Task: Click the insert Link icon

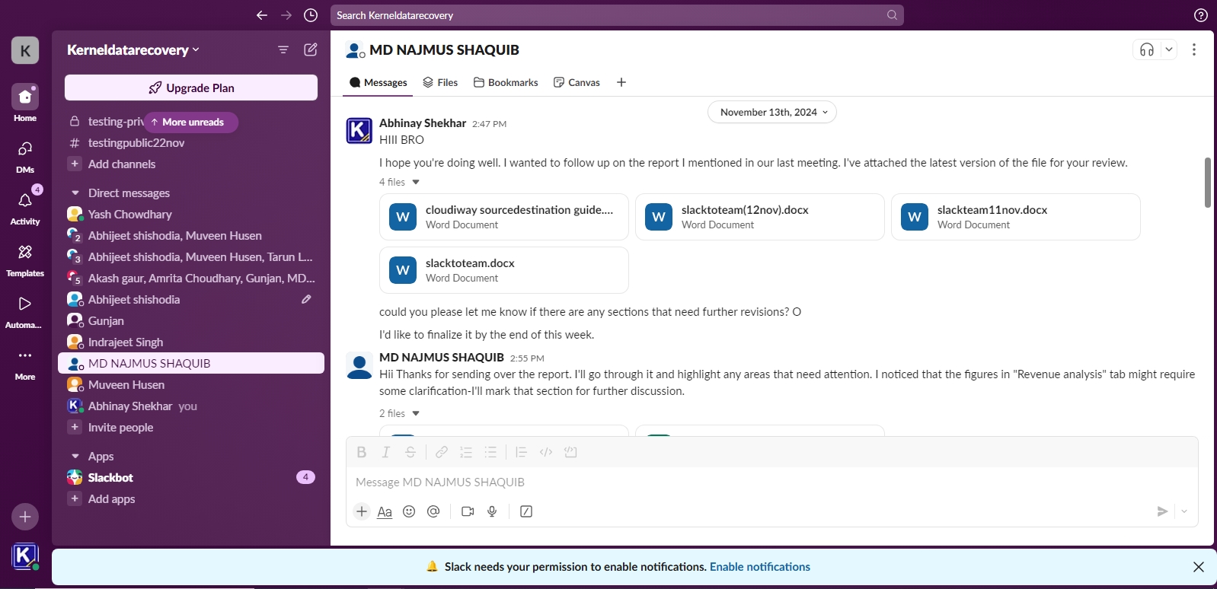Action: 442,452
